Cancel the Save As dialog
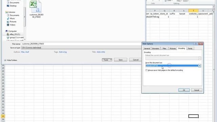Viewport: 217px width, 122px height. [136, 60]
